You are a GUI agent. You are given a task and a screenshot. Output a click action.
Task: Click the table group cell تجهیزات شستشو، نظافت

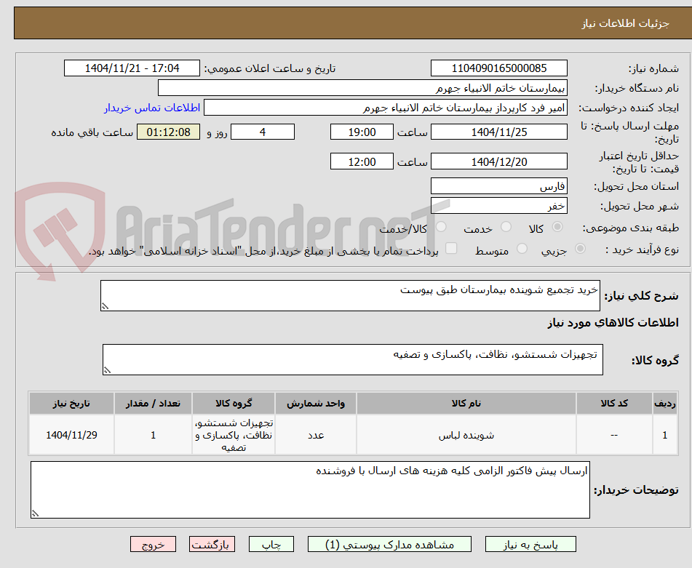pos(234,435)
